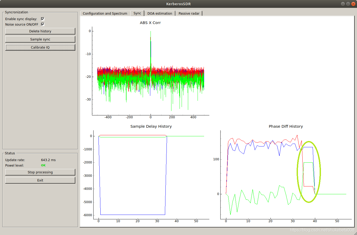The height and width of the screenshot is (235, 357).
Task: Click the Calibrate IQ button
Action: (x=40, y=47)
